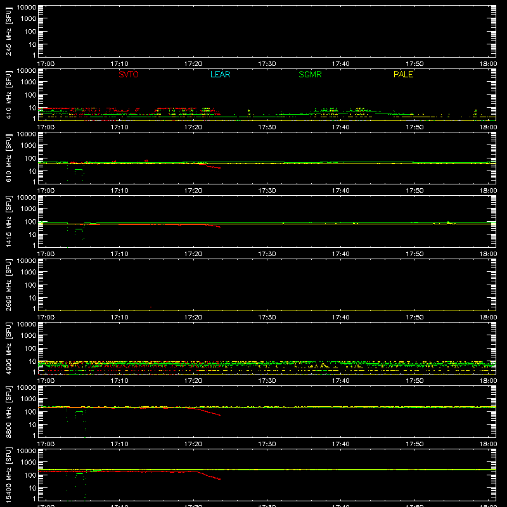
Task: Click the 100 tick on 610 MHz axis
Action: [x=30, y=158]
